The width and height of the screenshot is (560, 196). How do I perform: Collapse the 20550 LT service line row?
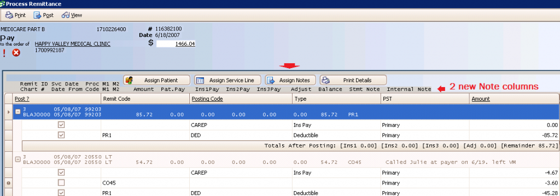click(x=17, y=160)
